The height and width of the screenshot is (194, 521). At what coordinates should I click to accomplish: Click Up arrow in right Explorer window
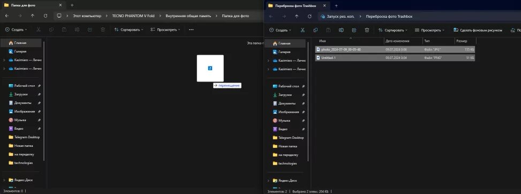297,16
